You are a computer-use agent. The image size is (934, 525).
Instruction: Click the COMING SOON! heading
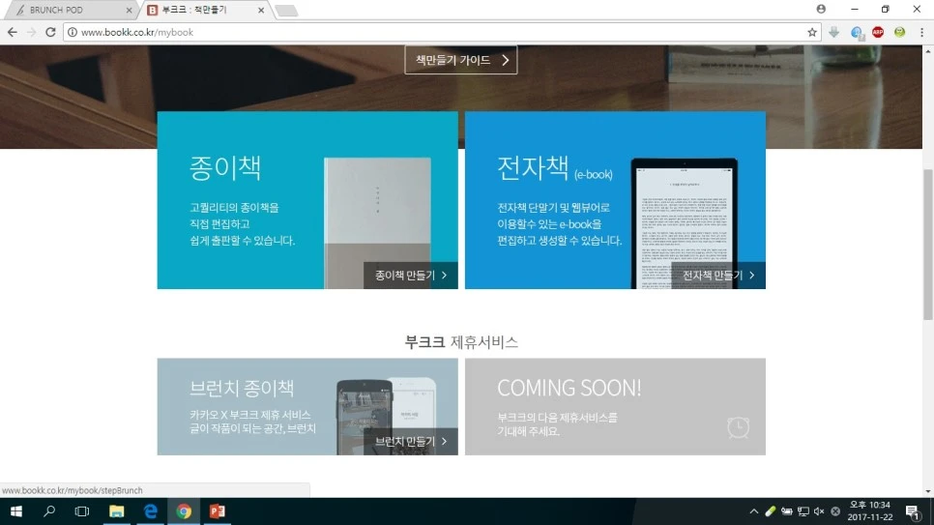click(x=569, y=388)
